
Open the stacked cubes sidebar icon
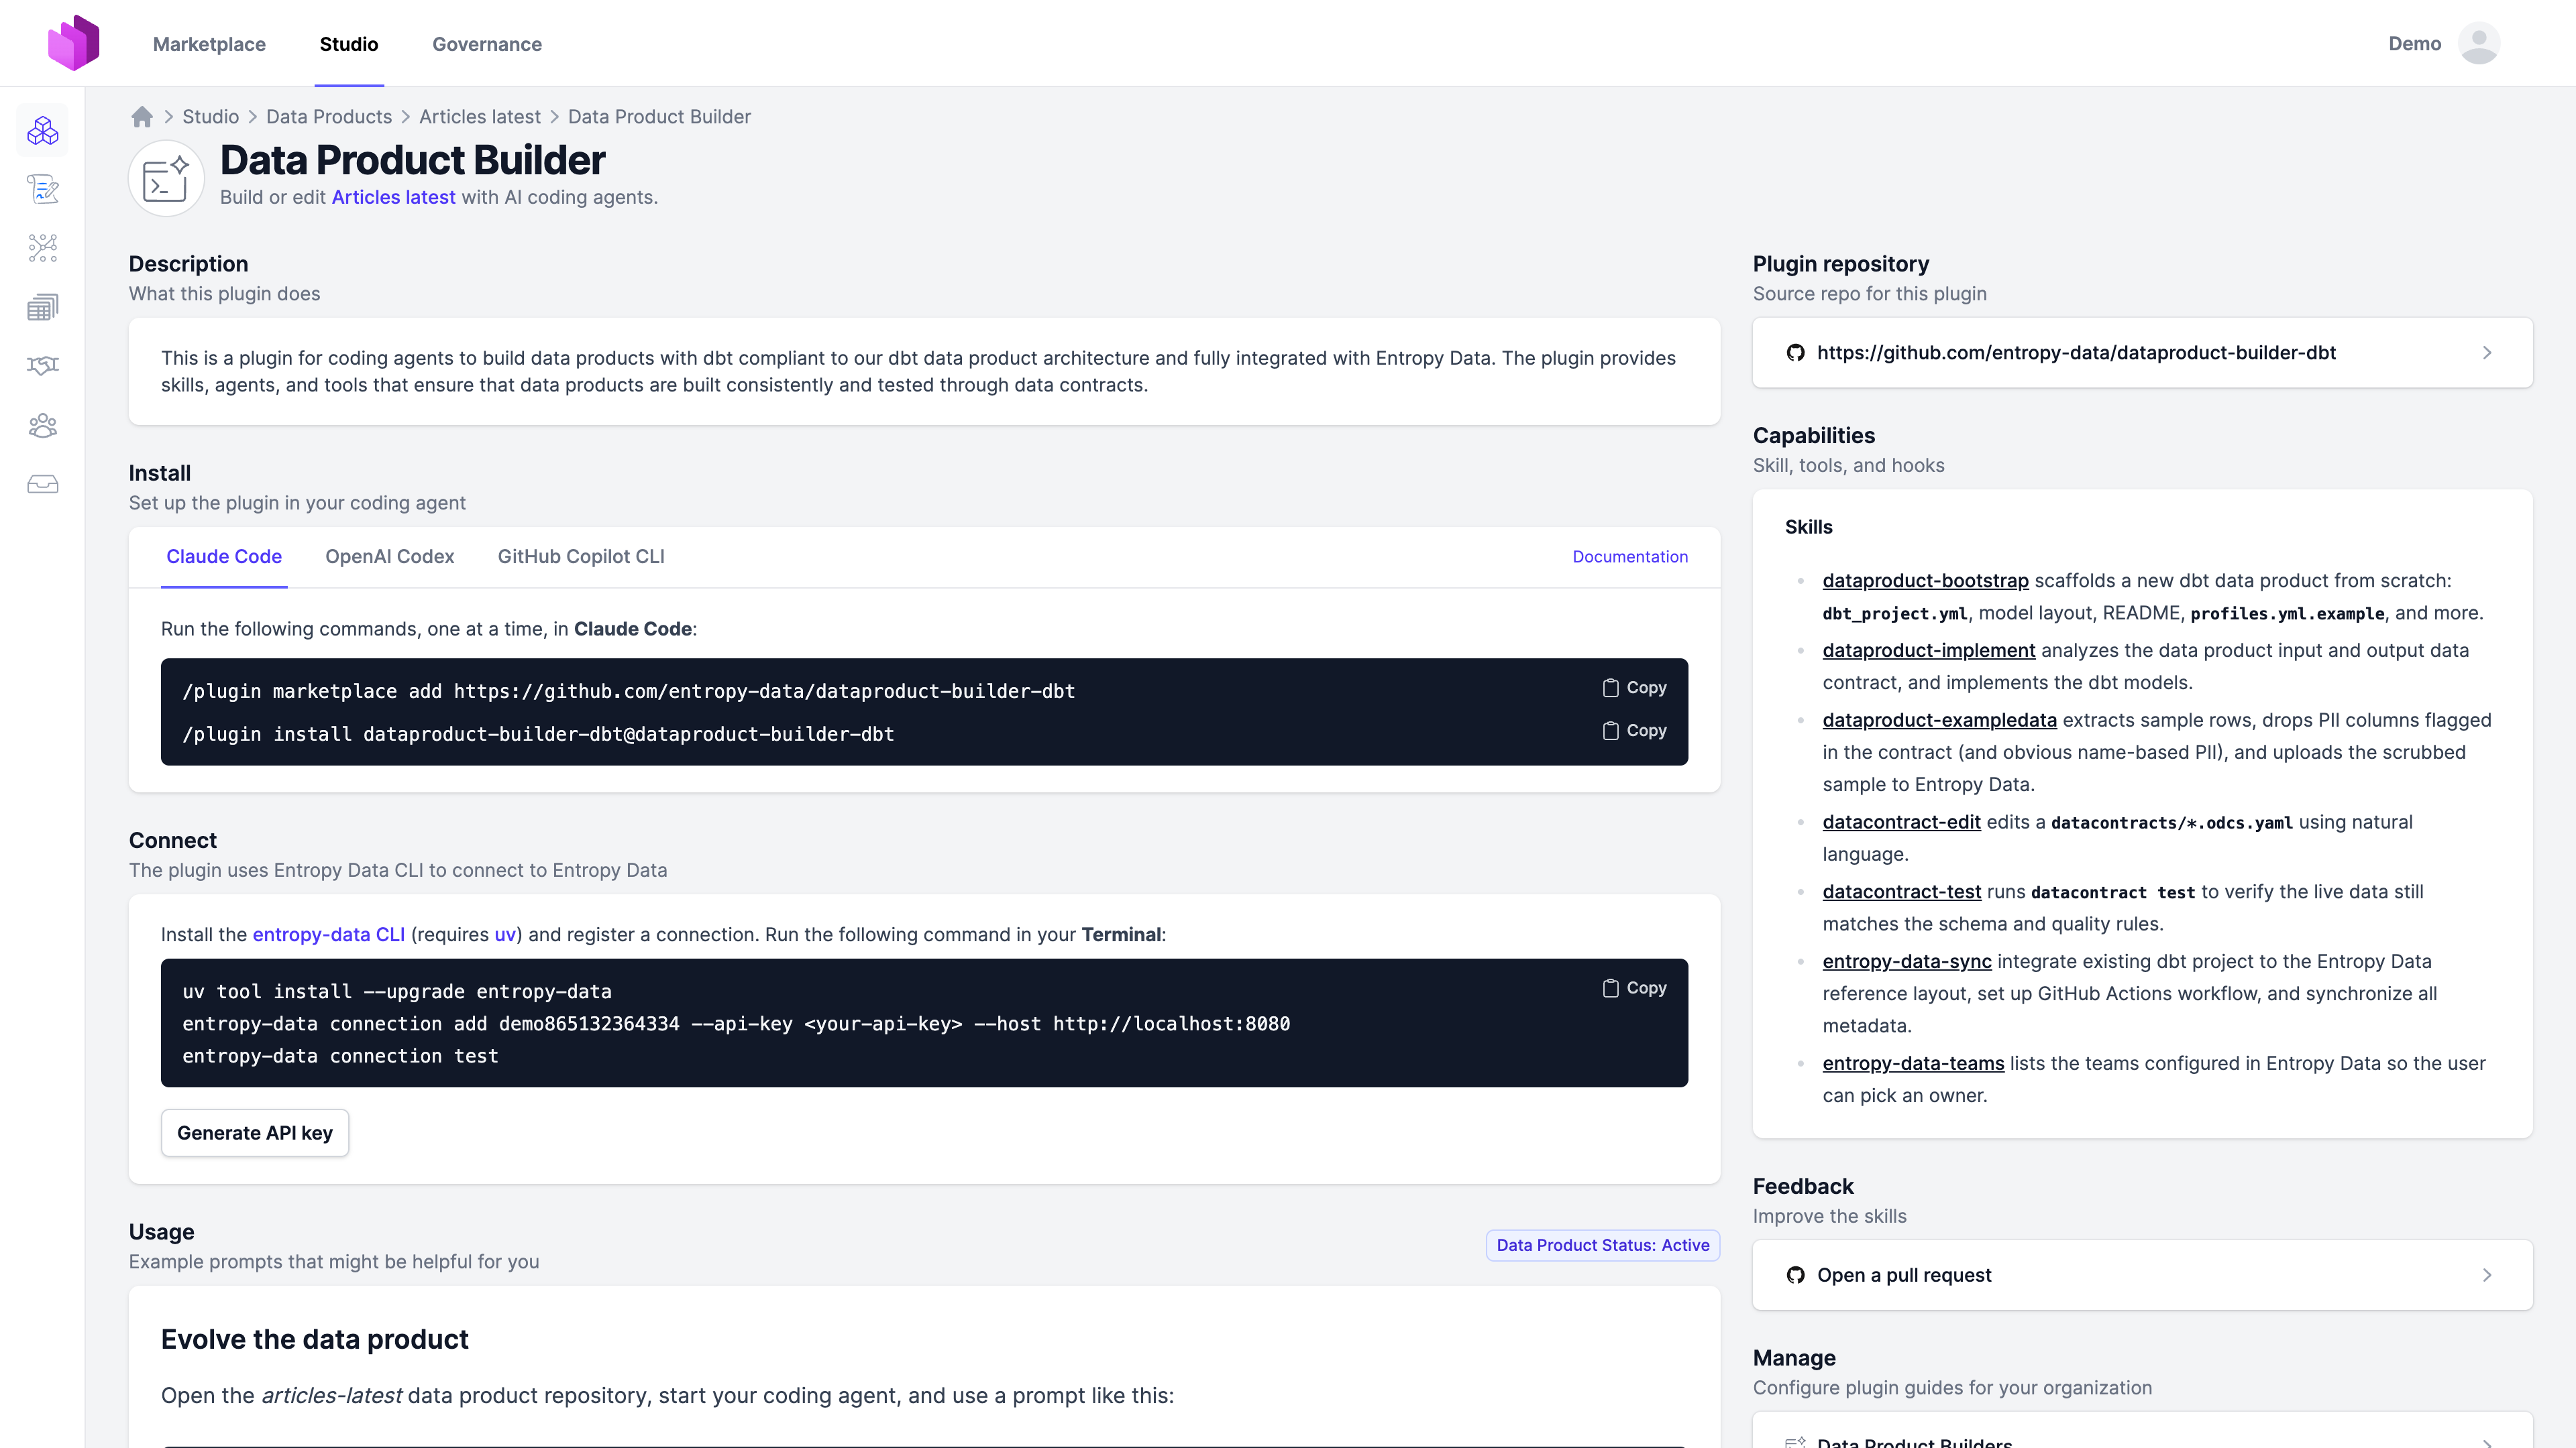43,131
